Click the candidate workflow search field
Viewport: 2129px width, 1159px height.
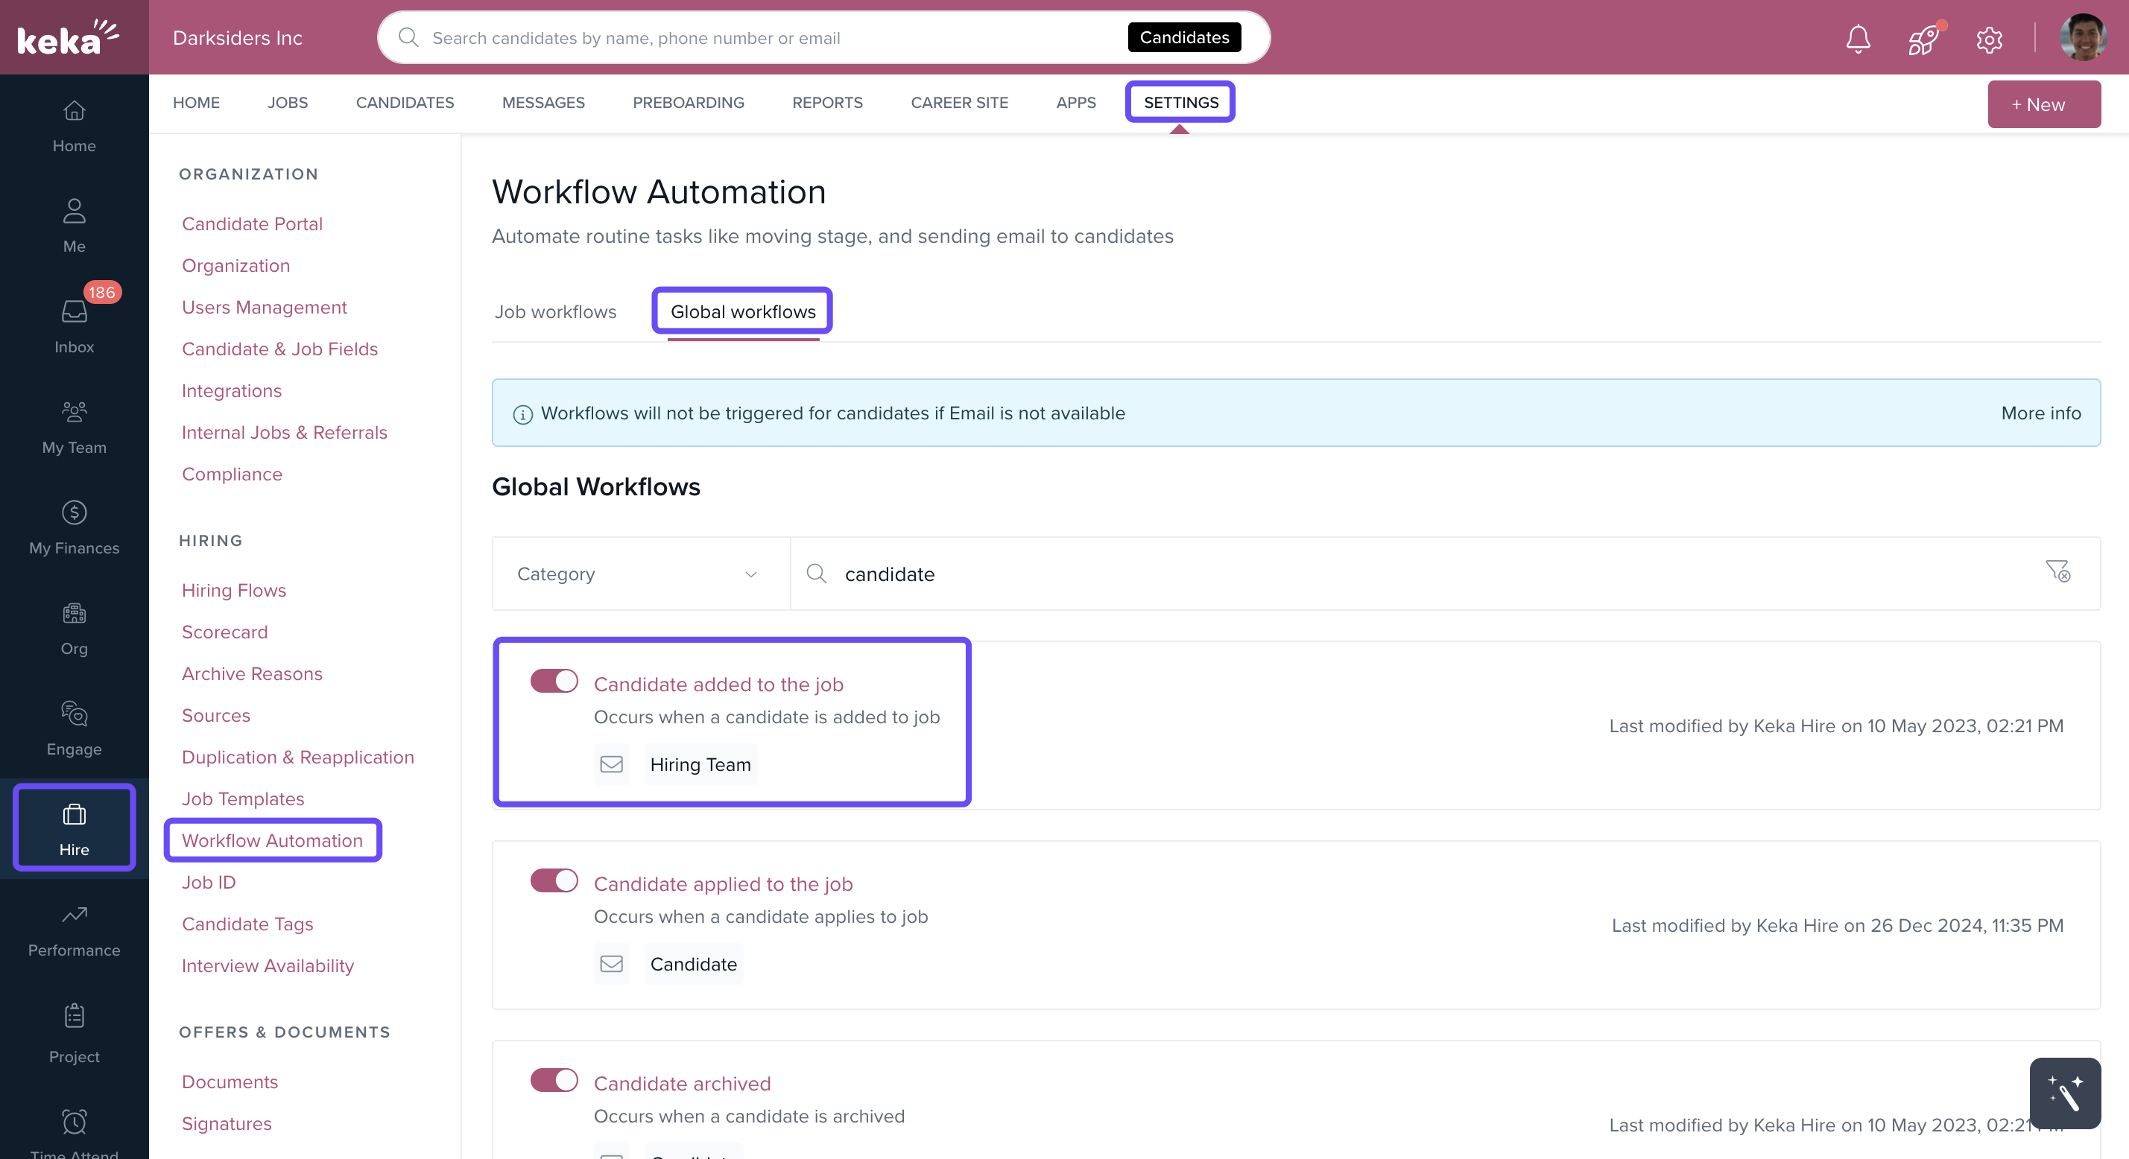[x=1405, y=574]
